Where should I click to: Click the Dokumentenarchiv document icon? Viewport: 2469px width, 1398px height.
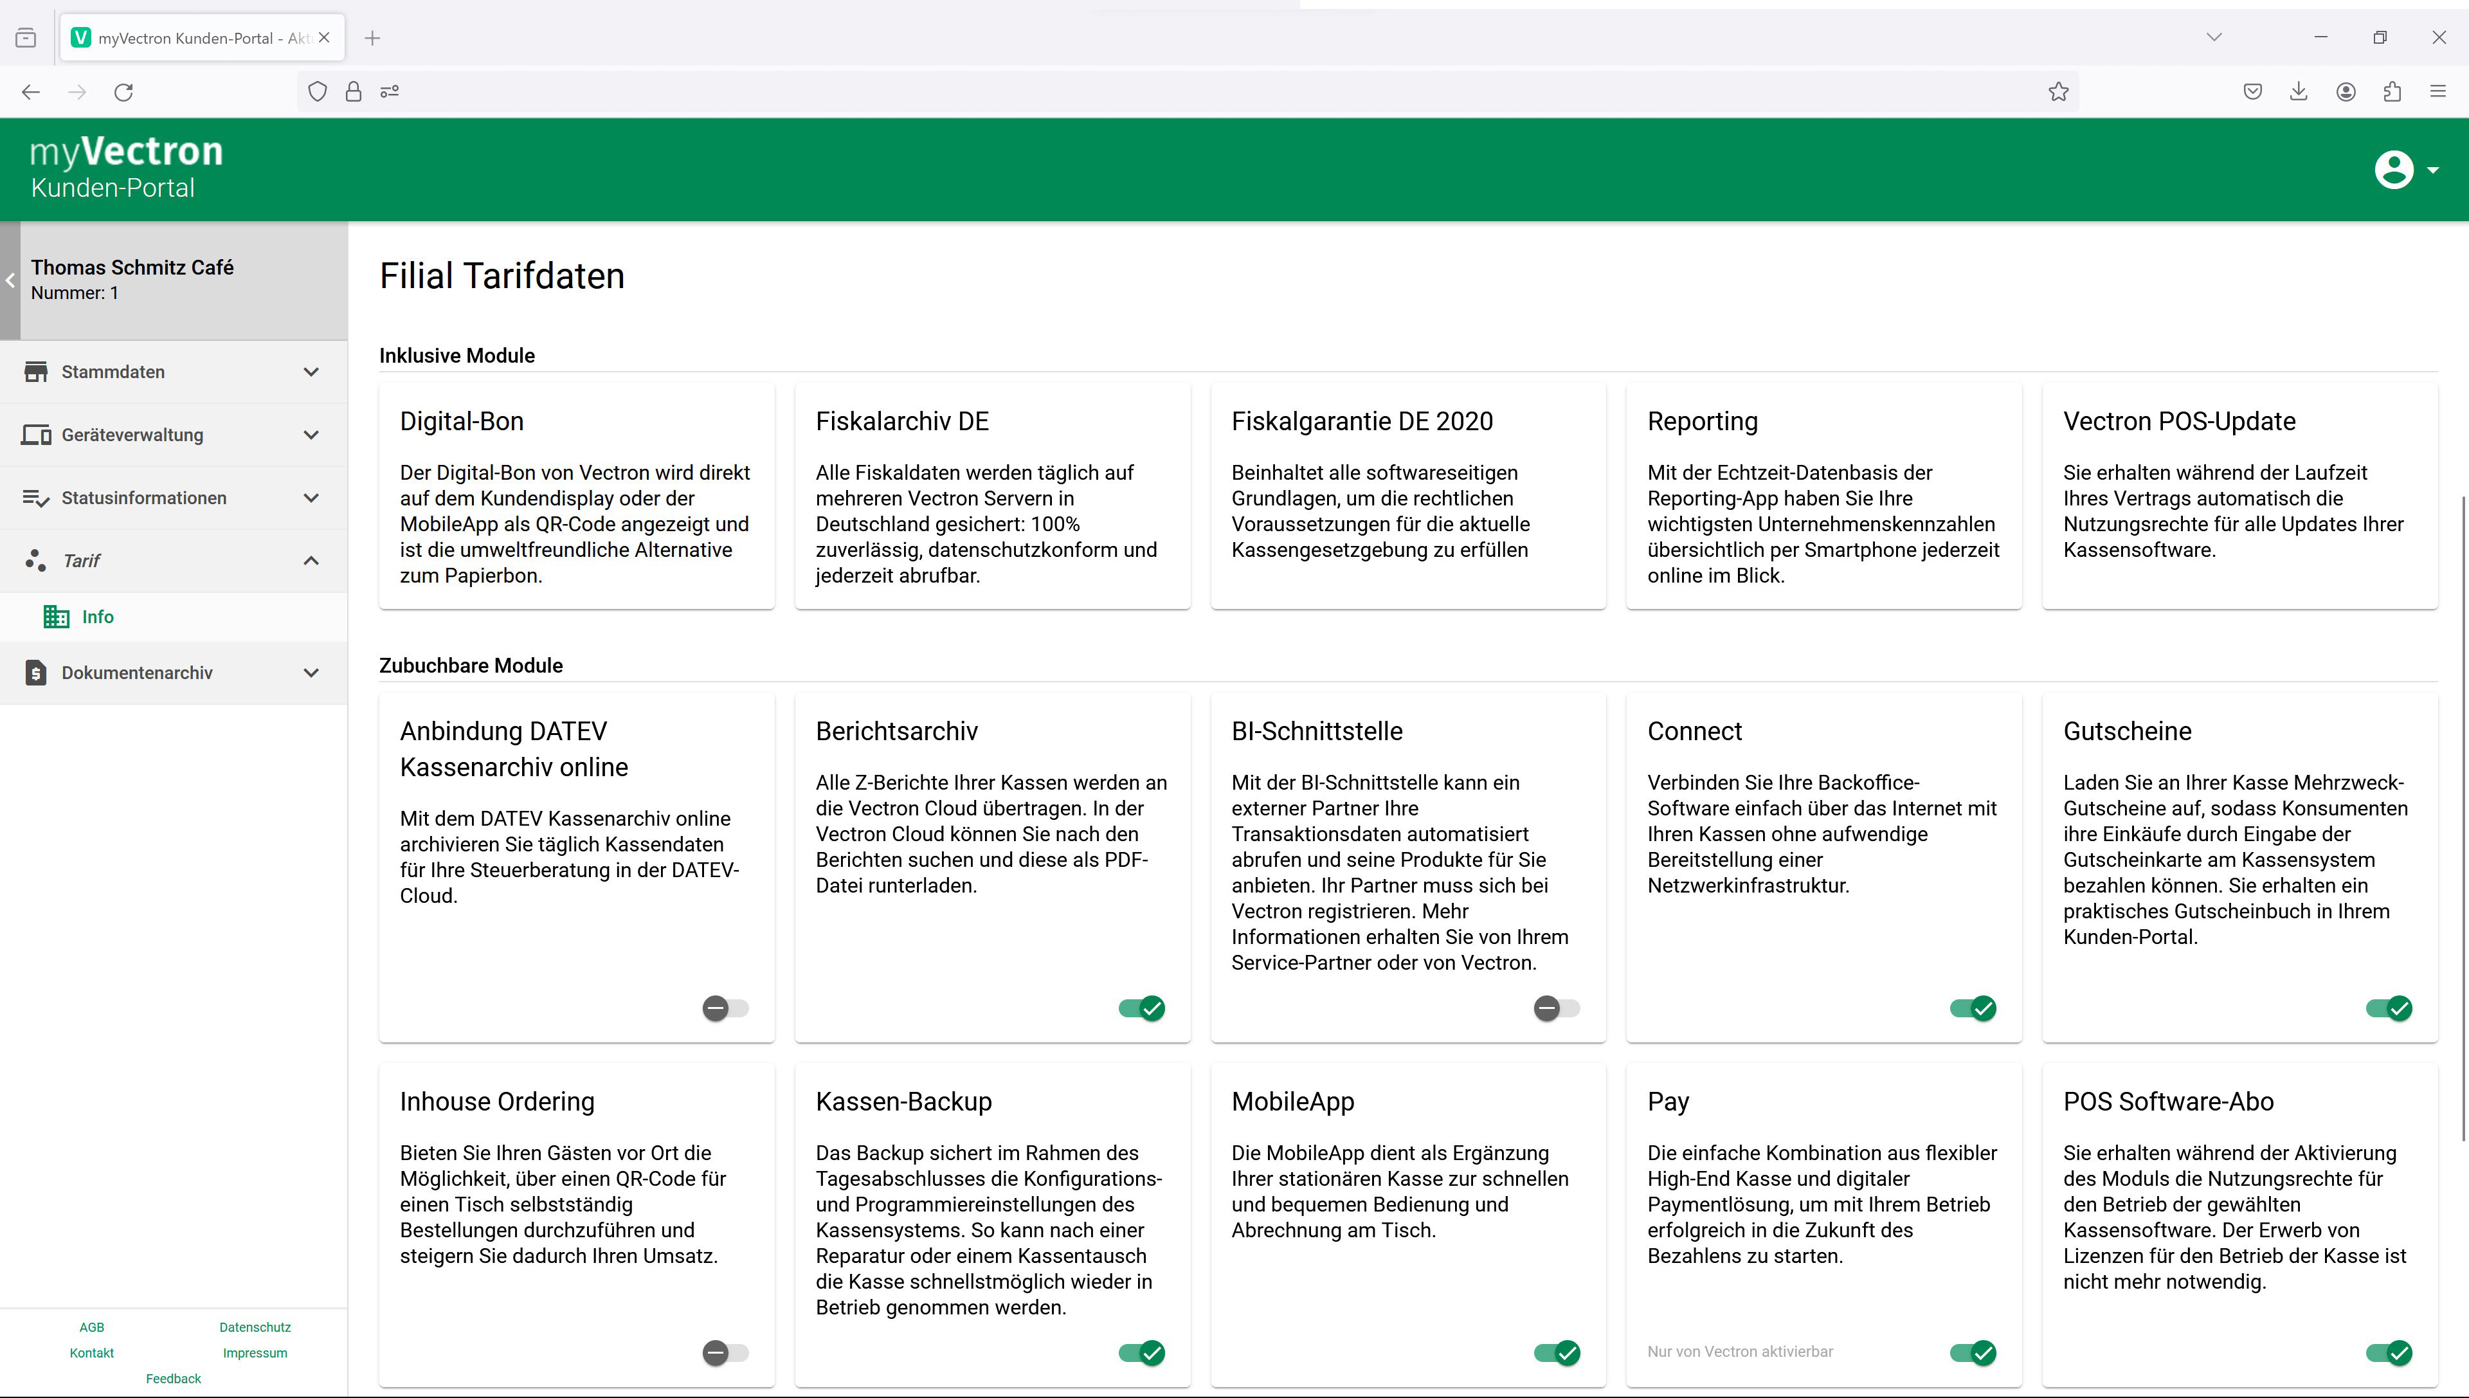coord(35,673)
